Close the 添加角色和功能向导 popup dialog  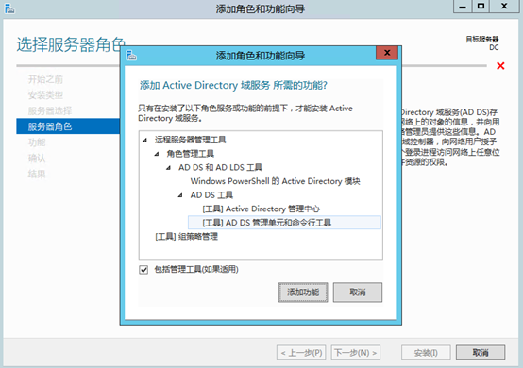point(387,53)
